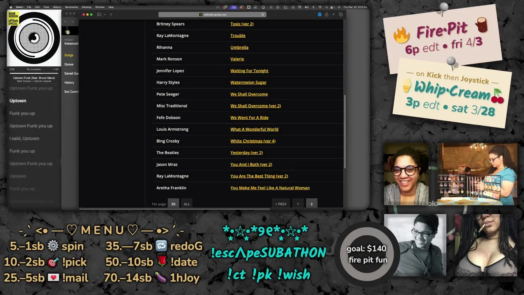Open the Bookmarks menu
The height and width of the screenshot is (295, 524).
(x=71, y=7)
